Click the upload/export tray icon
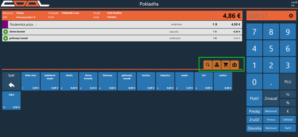Screen dimensions: 298x137 (234, 65)
